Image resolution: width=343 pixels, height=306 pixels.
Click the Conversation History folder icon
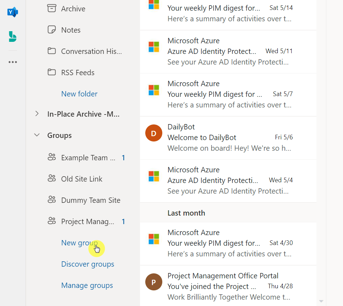click(52, 51)
